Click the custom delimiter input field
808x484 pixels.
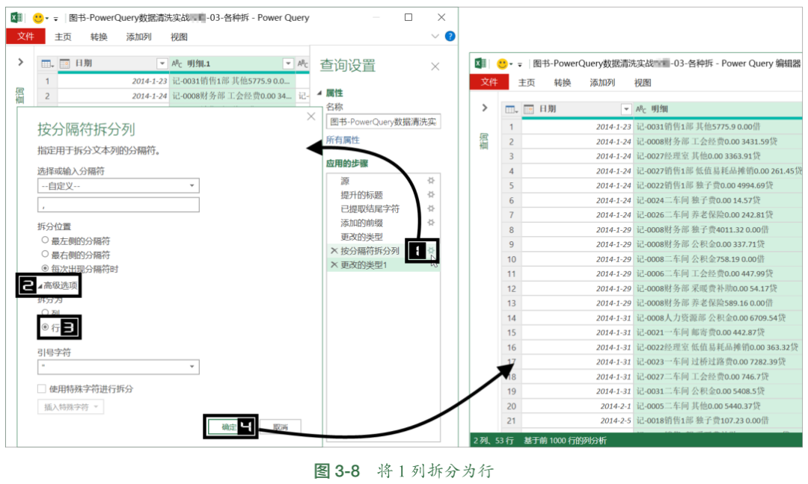[x=118, y=205]
